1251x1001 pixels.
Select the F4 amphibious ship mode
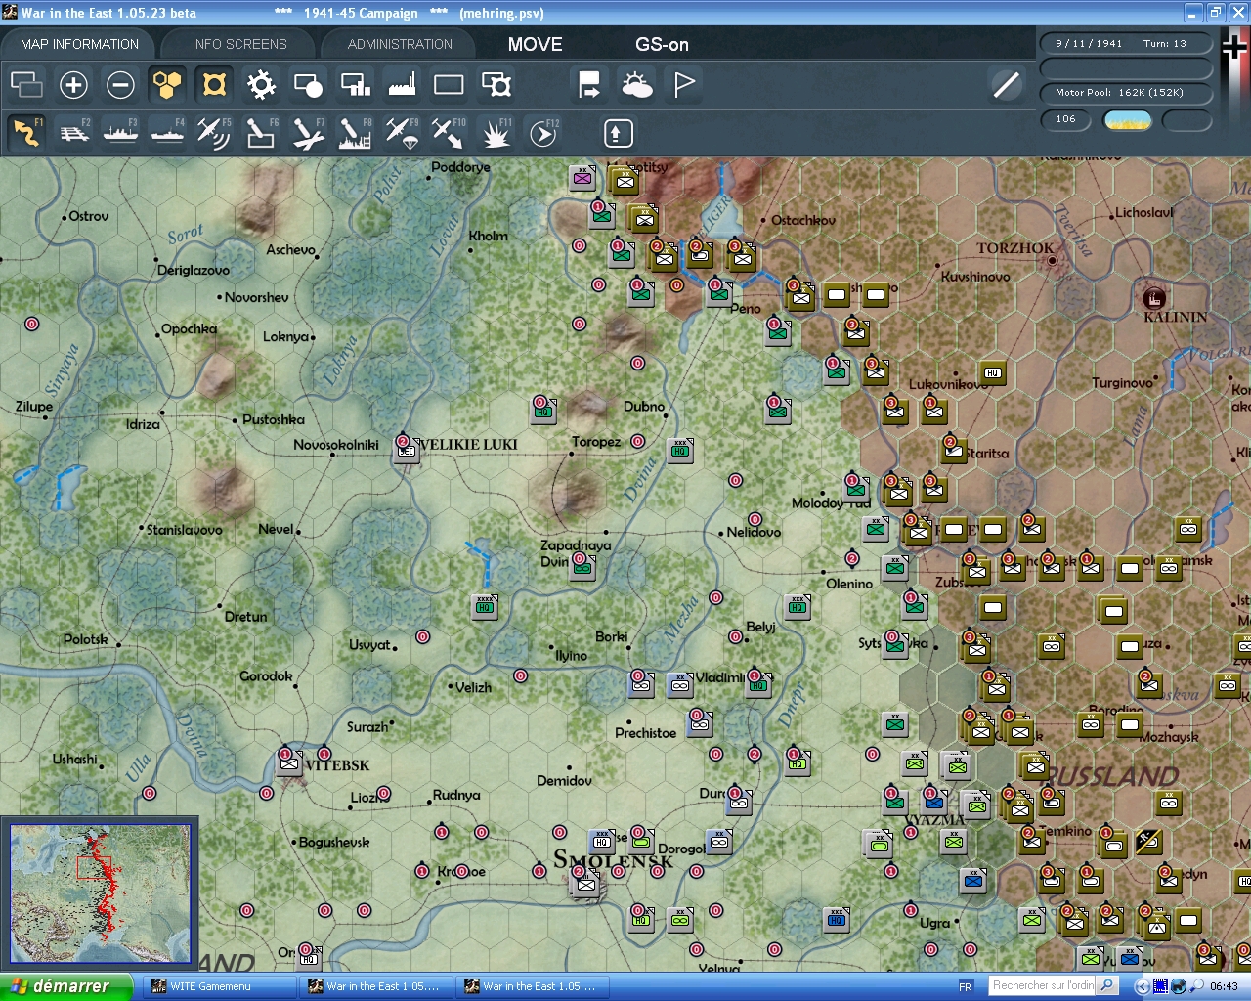click(167, 133)
